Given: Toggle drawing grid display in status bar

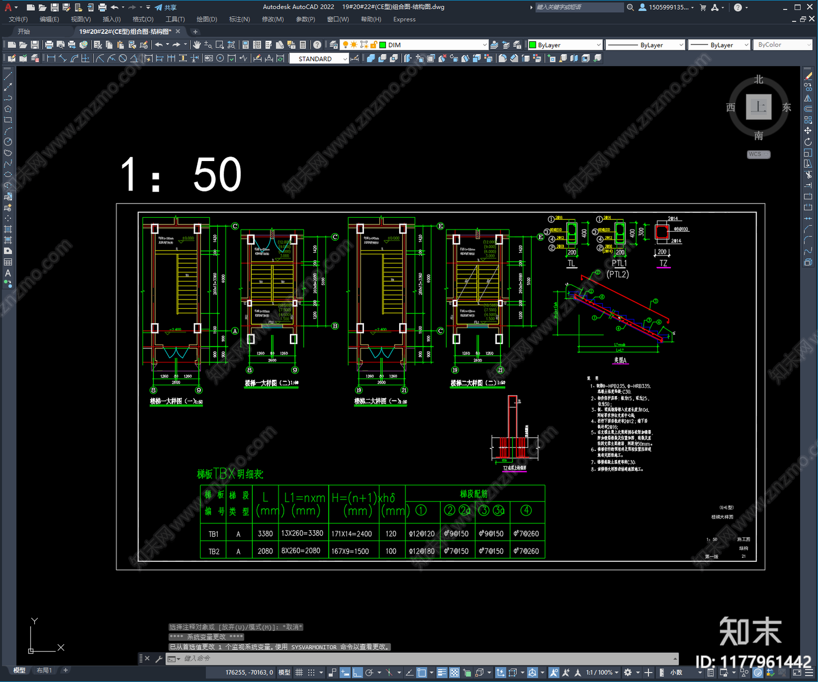Looking at the screenshot, I should pos(299,672).
